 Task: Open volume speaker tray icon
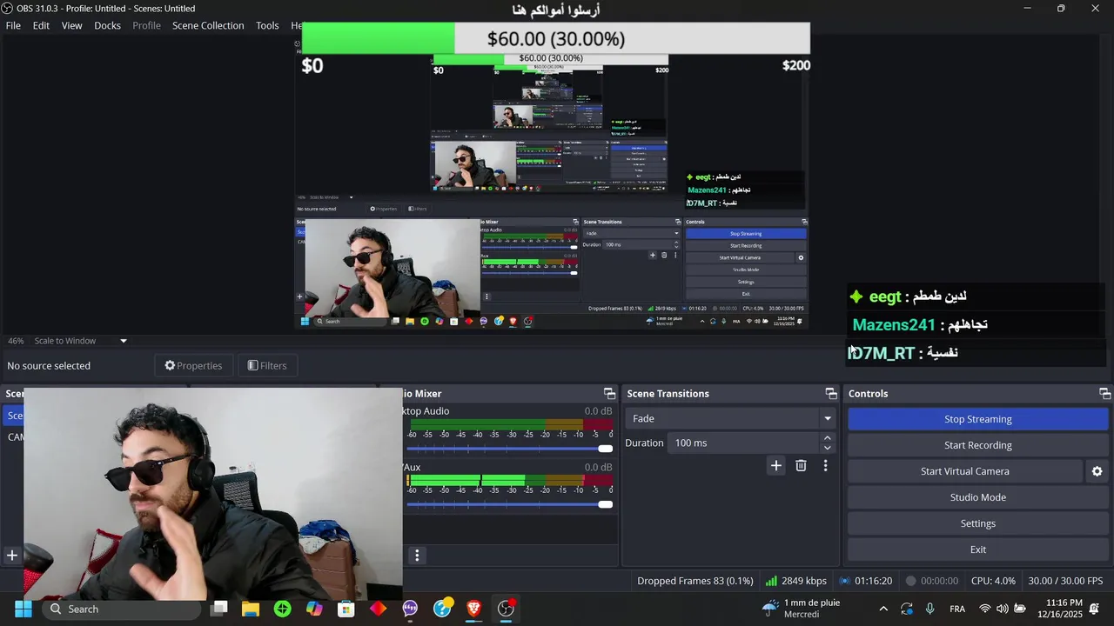click(1003, 609)
